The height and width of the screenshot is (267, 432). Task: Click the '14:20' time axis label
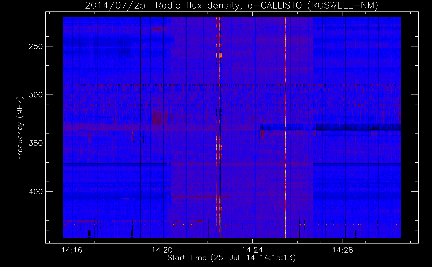pos(162,250)
